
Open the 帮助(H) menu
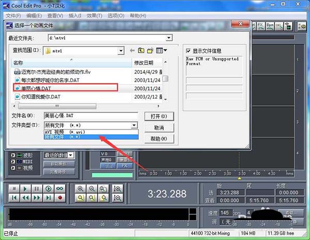tap(138, 15)
